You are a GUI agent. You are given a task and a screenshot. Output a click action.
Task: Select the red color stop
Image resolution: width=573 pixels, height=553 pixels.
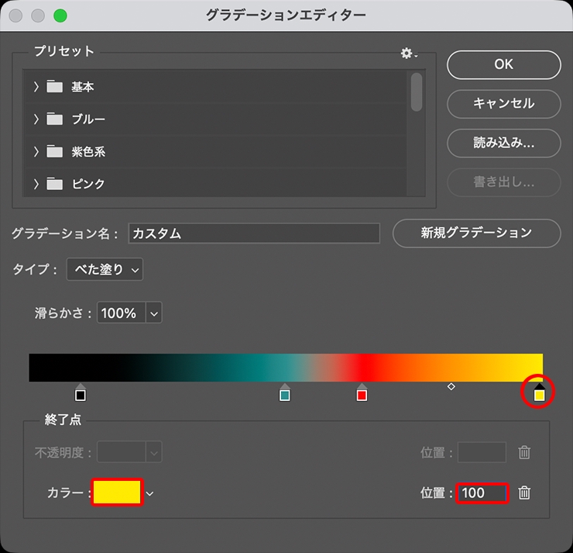point(362,394)
